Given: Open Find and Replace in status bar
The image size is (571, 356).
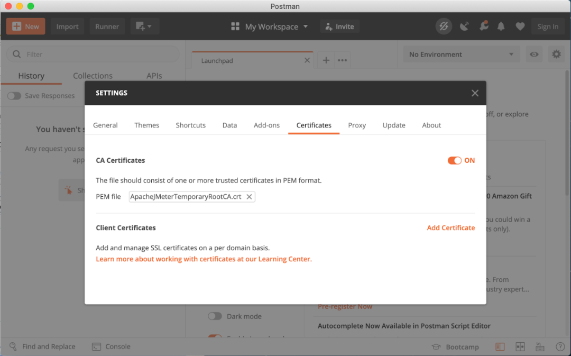Looking at the screenshot, I should (x=42, y=346).
